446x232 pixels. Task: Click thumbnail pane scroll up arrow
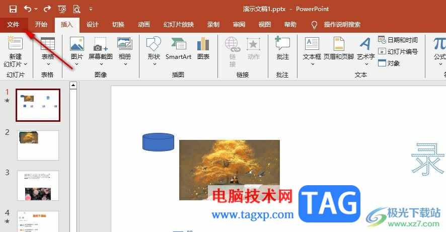point(73,85)
